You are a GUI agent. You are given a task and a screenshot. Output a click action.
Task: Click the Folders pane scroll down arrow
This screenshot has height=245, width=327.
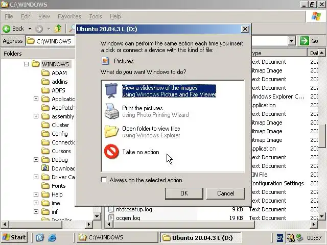[97, 216]
